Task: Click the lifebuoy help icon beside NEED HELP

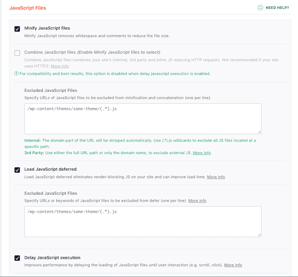Action: [x=260, y=7]
